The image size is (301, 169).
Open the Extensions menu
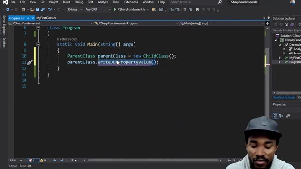pos(131,2)
